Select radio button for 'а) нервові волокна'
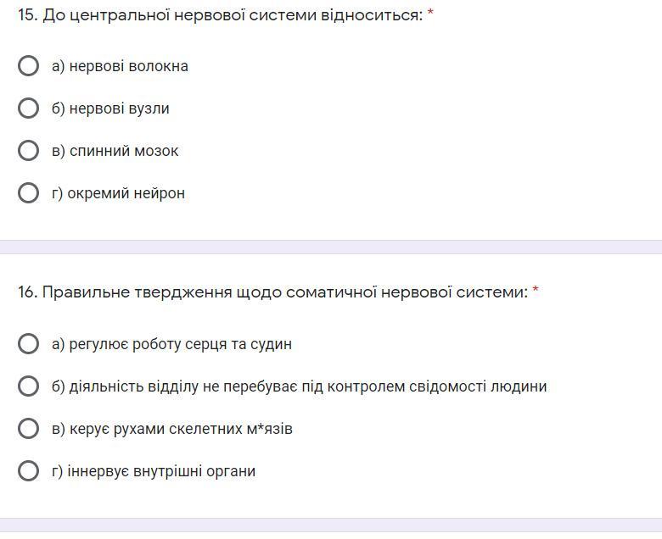The image size is (662, 539). coord(28,66)
